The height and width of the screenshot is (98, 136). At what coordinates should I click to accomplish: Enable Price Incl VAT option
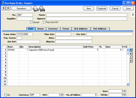(x=44, y=22)
